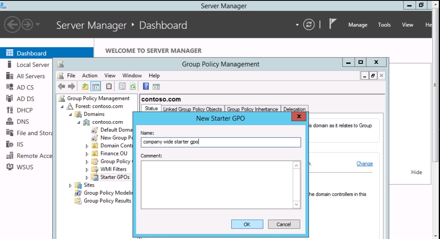Click Comment box scroll up arrow
This screenshot has height=239, width=440.
296,165
